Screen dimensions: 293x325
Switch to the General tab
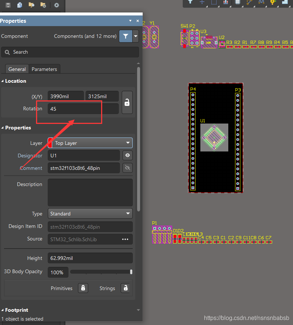click(17, 69)
